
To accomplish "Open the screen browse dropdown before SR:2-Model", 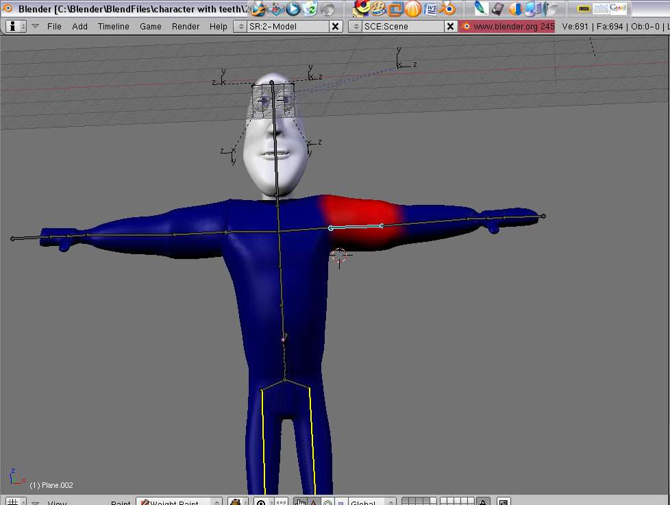I will tap(240, 27).
